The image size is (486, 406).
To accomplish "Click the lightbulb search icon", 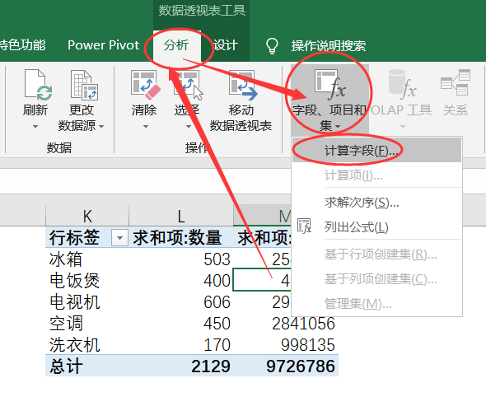I will pyautogui.click(x=272, y=46).
